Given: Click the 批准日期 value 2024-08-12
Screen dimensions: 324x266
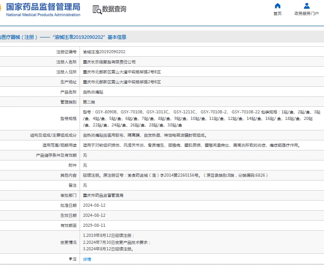Looking at the screenshot, I should 94,205.
